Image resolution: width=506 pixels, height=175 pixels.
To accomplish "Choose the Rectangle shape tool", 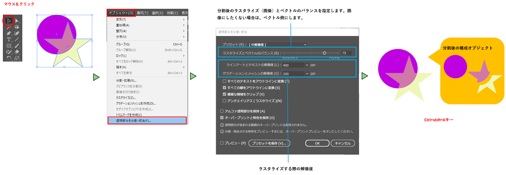I will [x=9, y=46].
